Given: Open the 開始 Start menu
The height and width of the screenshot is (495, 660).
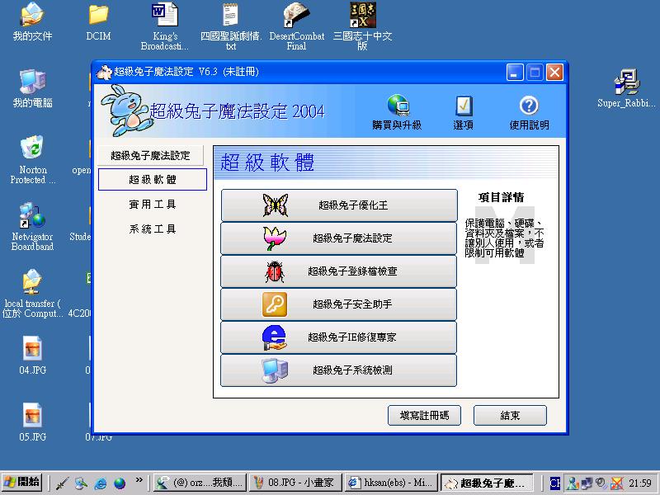Looking at the screenshot, I should coord(22,483).
